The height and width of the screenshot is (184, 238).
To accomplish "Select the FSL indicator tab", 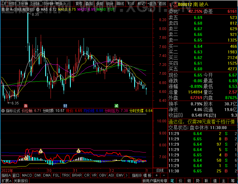I will [56, 175].
